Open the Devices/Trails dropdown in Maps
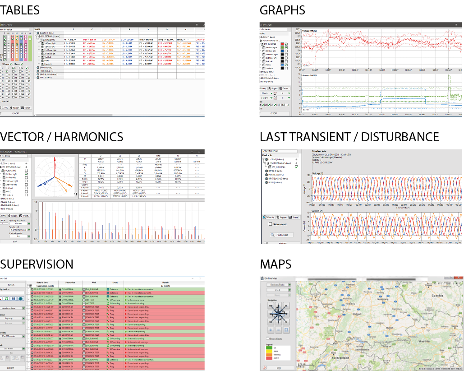 pos(279,285)
